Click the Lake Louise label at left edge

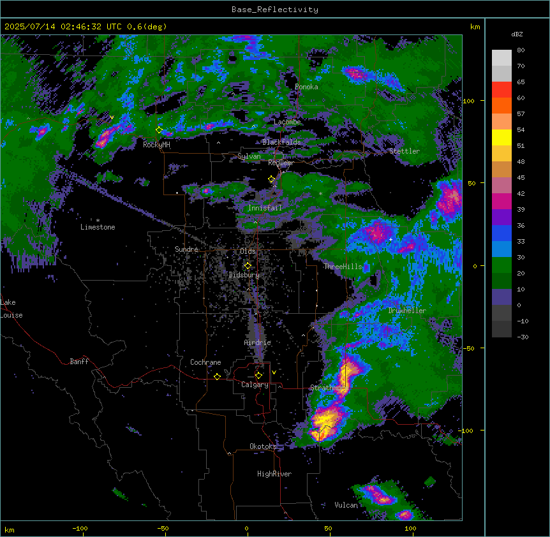[11, 309]
